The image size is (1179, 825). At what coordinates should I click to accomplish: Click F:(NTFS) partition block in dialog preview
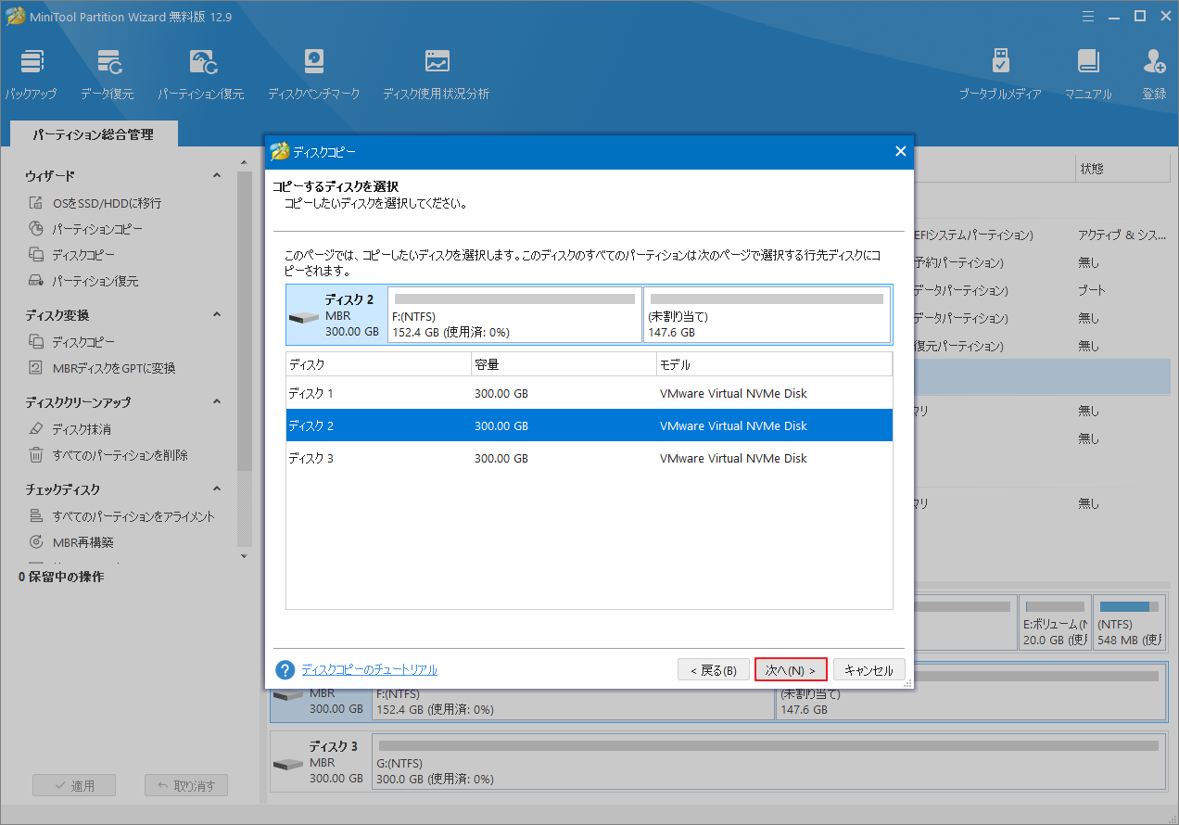(514, 314)
